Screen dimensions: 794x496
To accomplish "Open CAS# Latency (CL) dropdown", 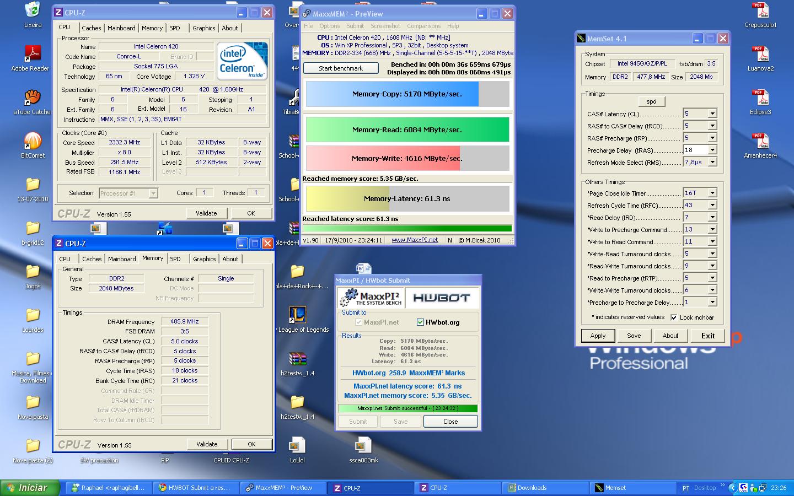I will 712,114.
